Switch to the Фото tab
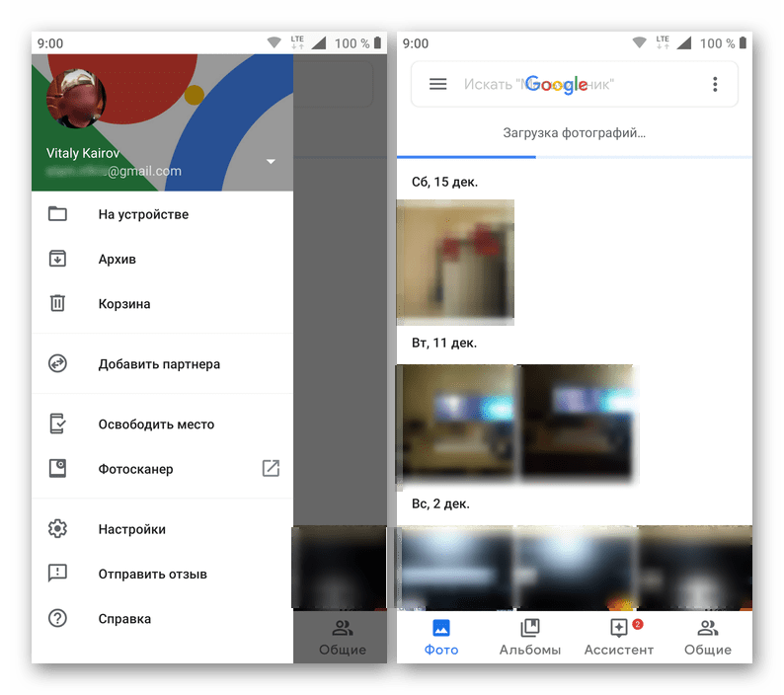 click(x=441, y=637)
